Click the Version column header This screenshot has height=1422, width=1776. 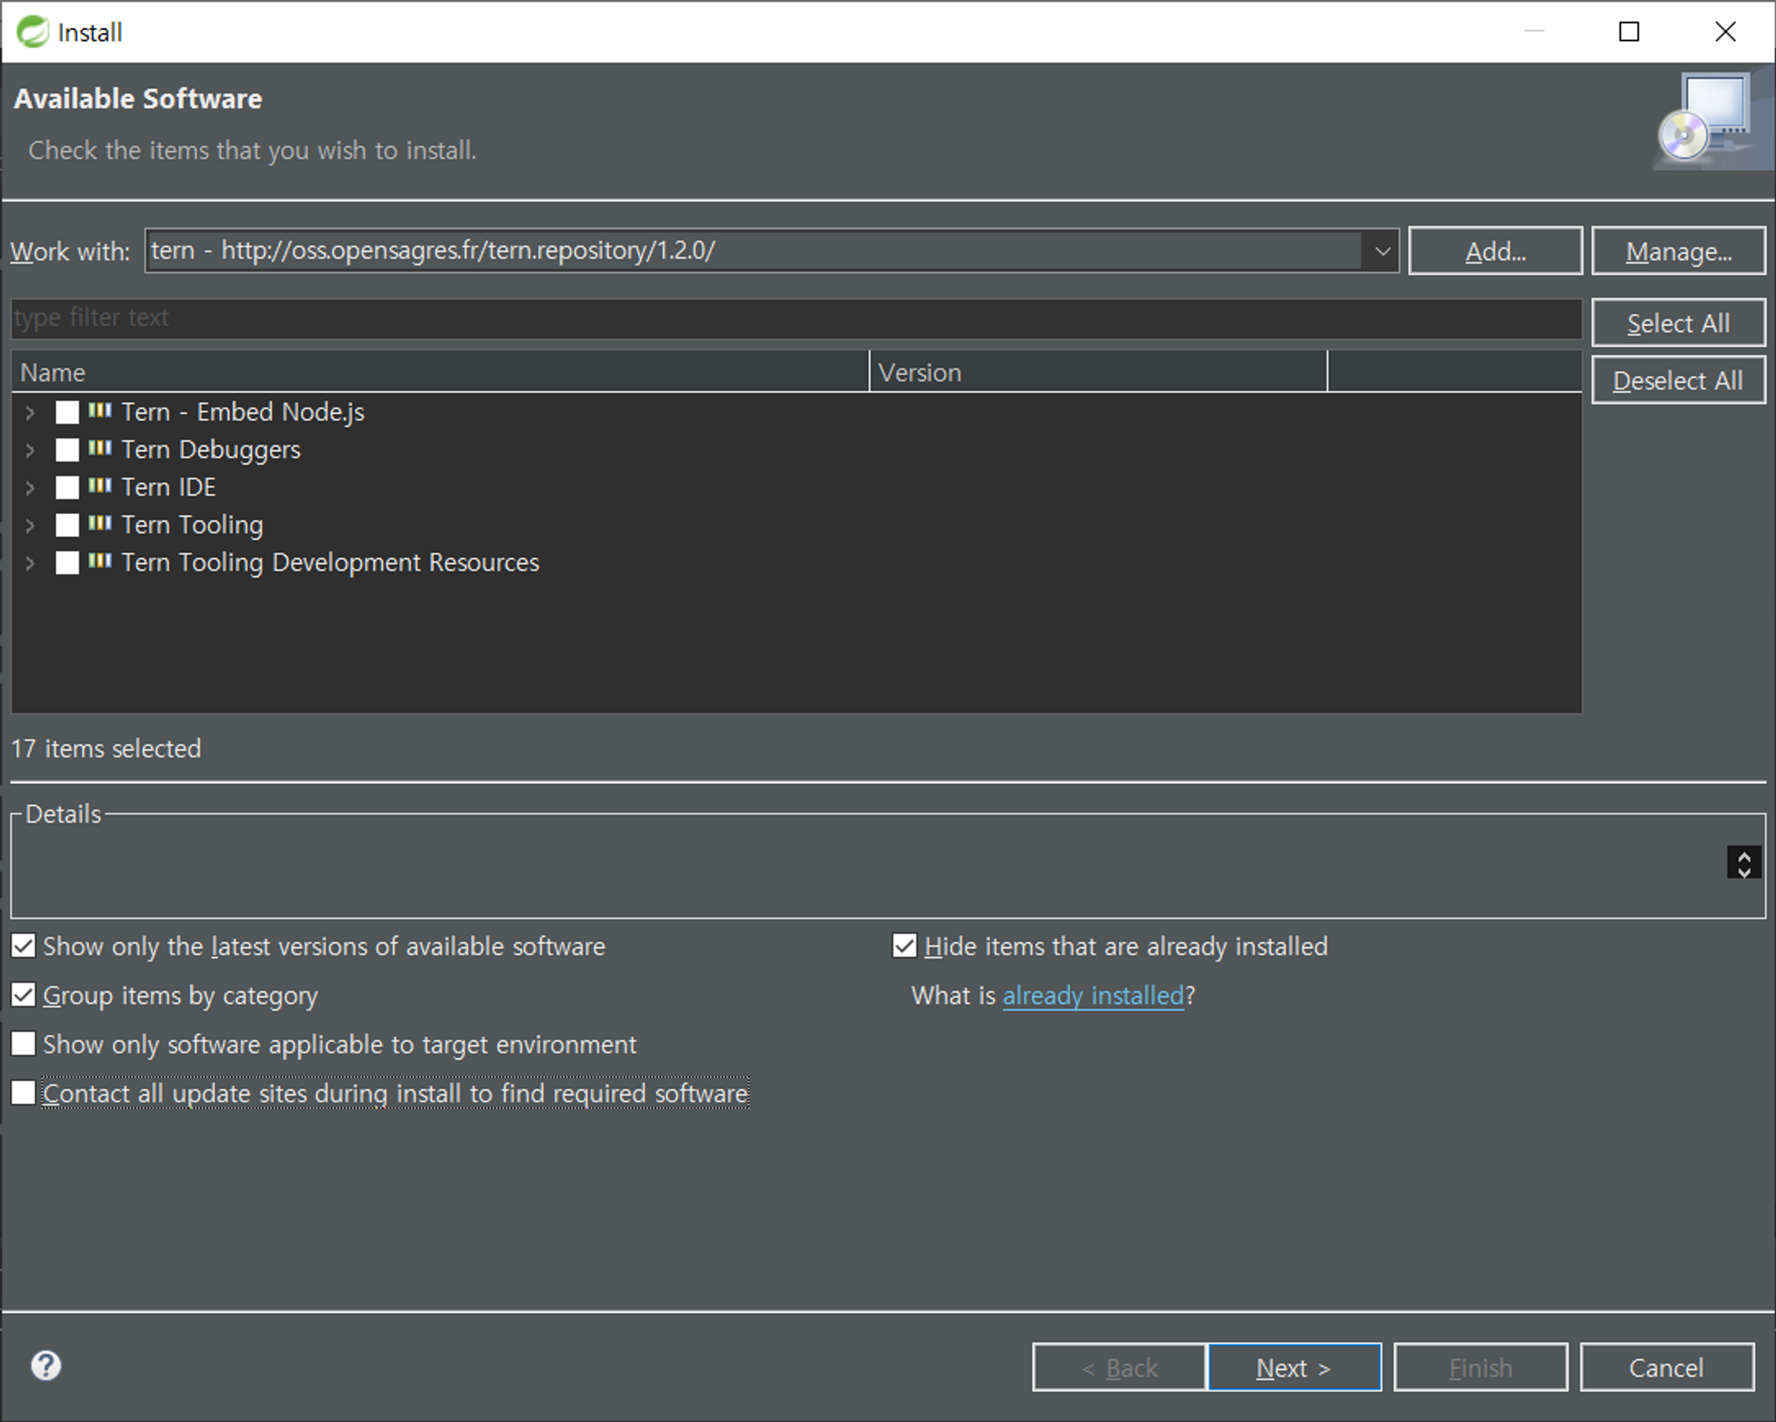[1098, 372]
